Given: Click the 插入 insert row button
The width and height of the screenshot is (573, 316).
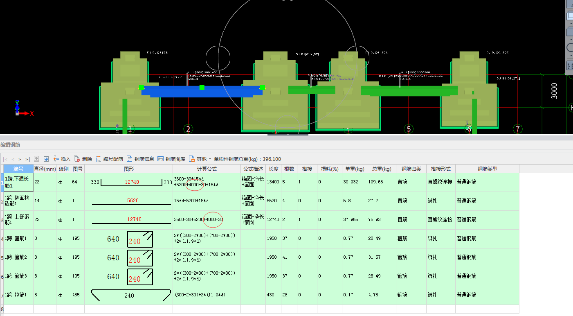Looking at the screenshot, I should point(62,159).
